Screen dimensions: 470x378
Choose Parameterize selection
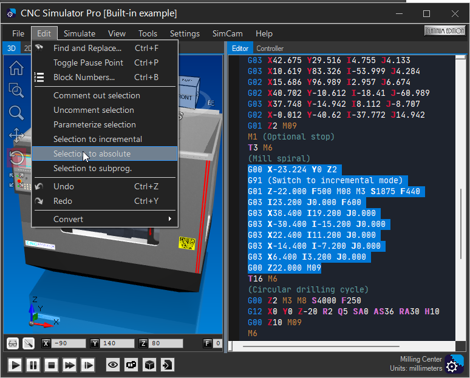pos(104,124)
